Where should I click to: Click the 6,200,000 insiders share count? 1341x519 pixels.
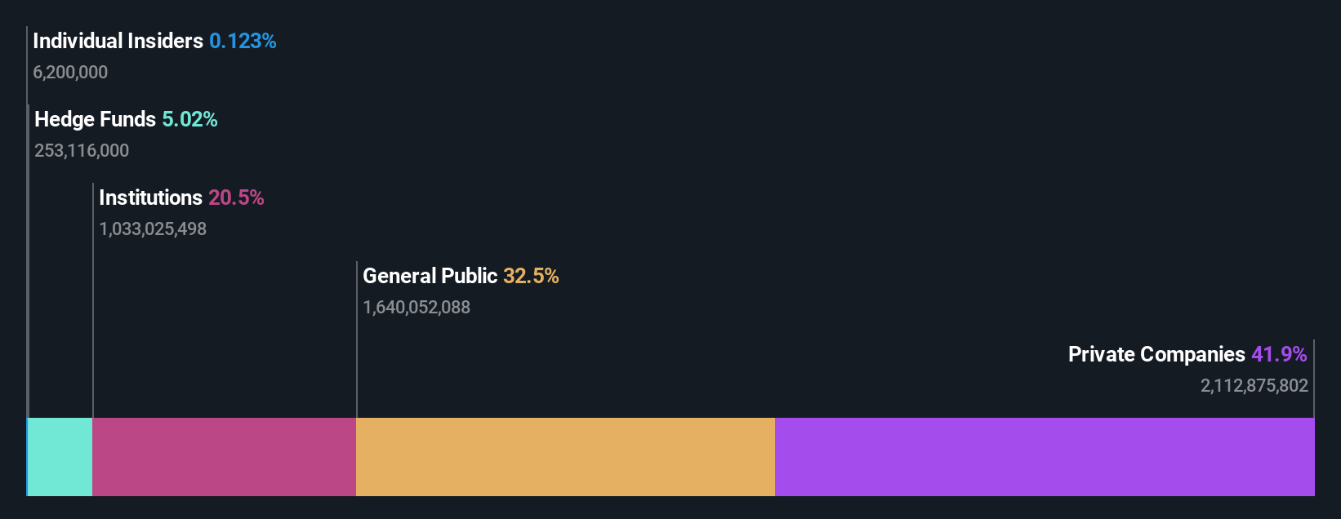(x=70, y=72)
